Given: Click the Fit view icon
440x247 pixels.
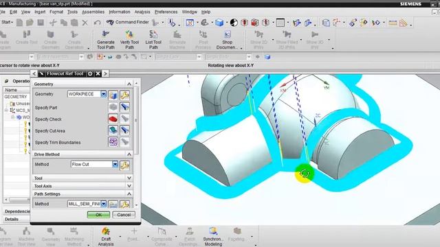Looking at the screenshot, I should (x=190, y=23).
